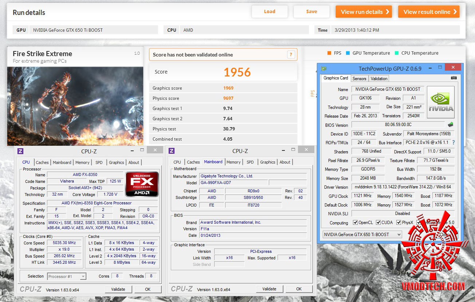Viewport: 475px width, 302px height.
Task: Click the GPU field NVIDIA GeForce GTX 650 Ti BOOST
Action: [x=94, y=30]
